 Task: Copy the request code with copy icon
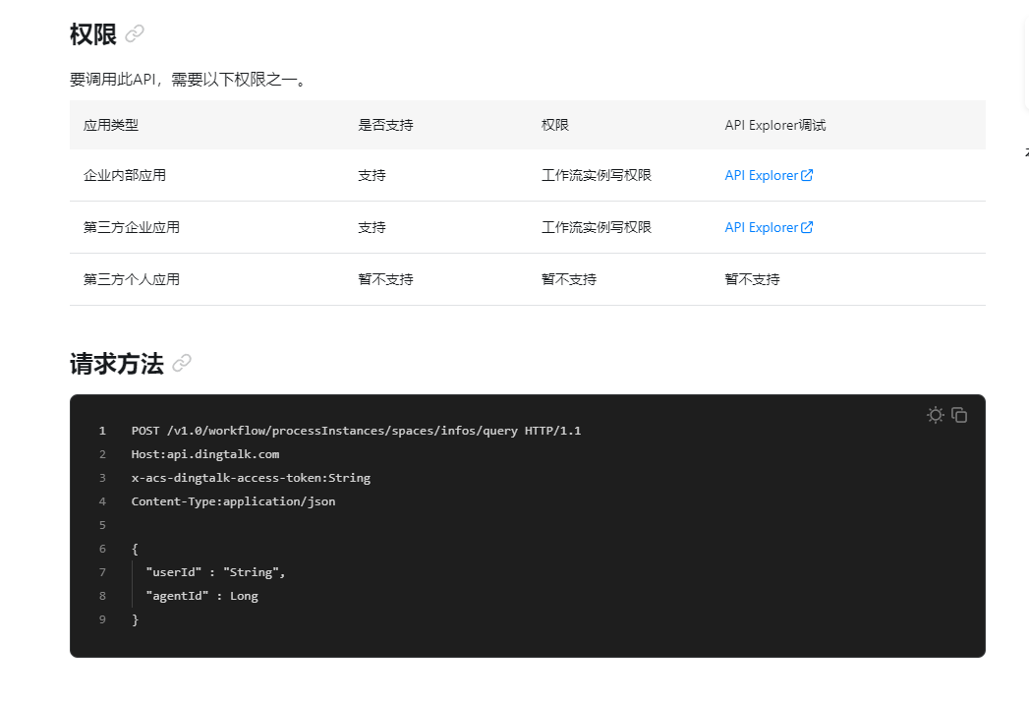[959, 415]
